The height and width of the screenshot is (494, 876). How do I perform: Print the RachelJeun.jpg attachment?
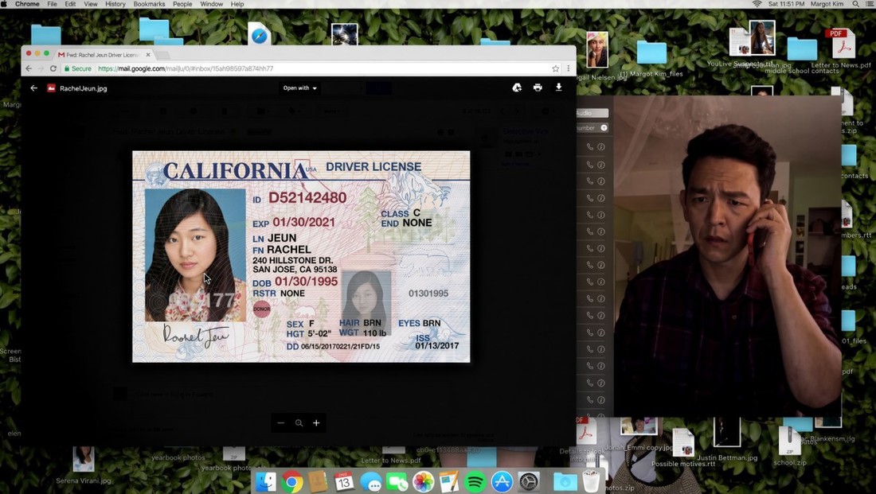click(x=538, y=88)
